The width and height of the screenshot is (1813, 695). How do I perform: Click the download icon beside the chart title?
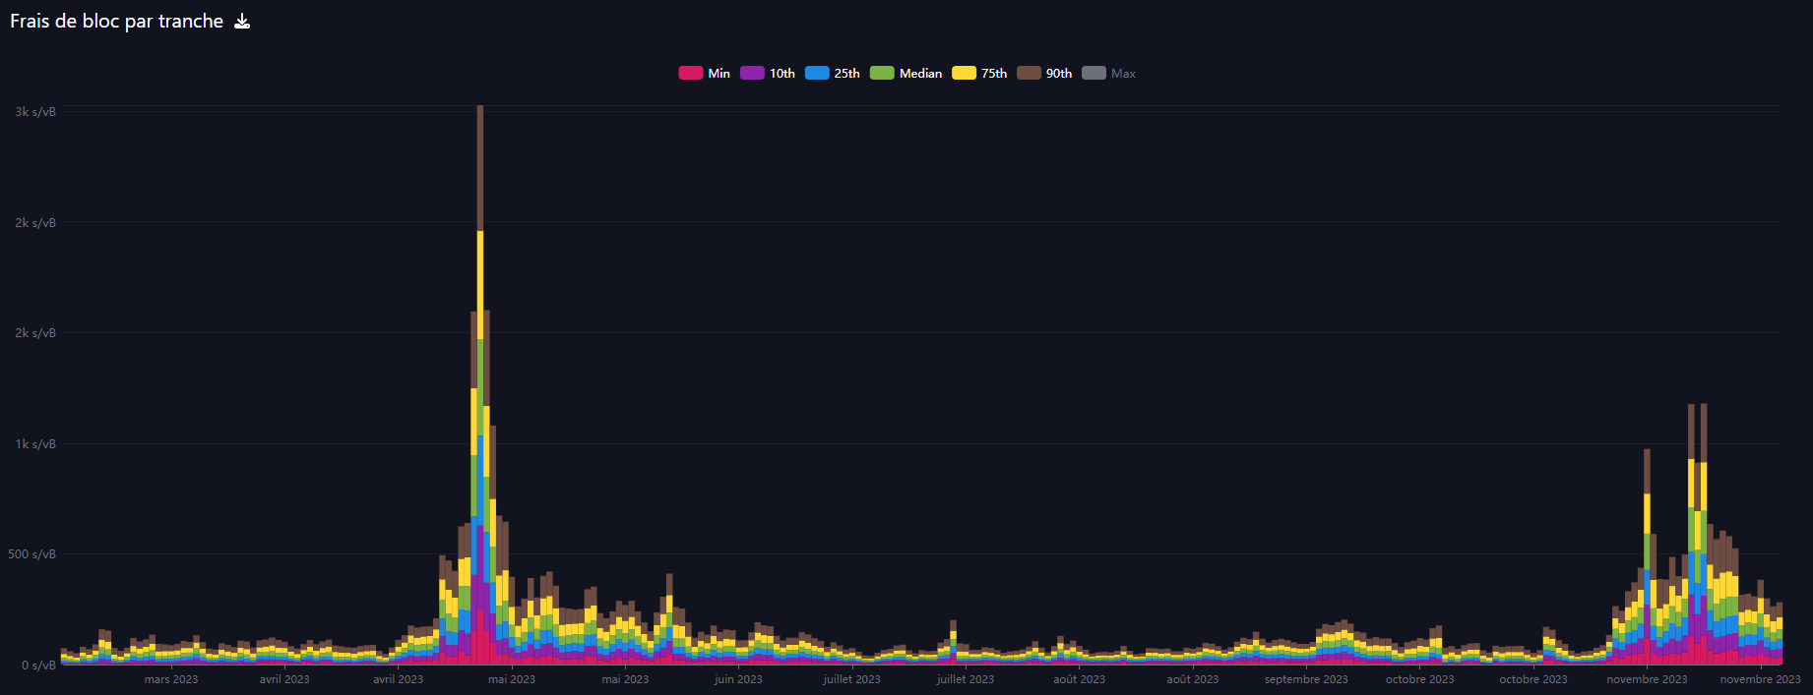point(242,22)
